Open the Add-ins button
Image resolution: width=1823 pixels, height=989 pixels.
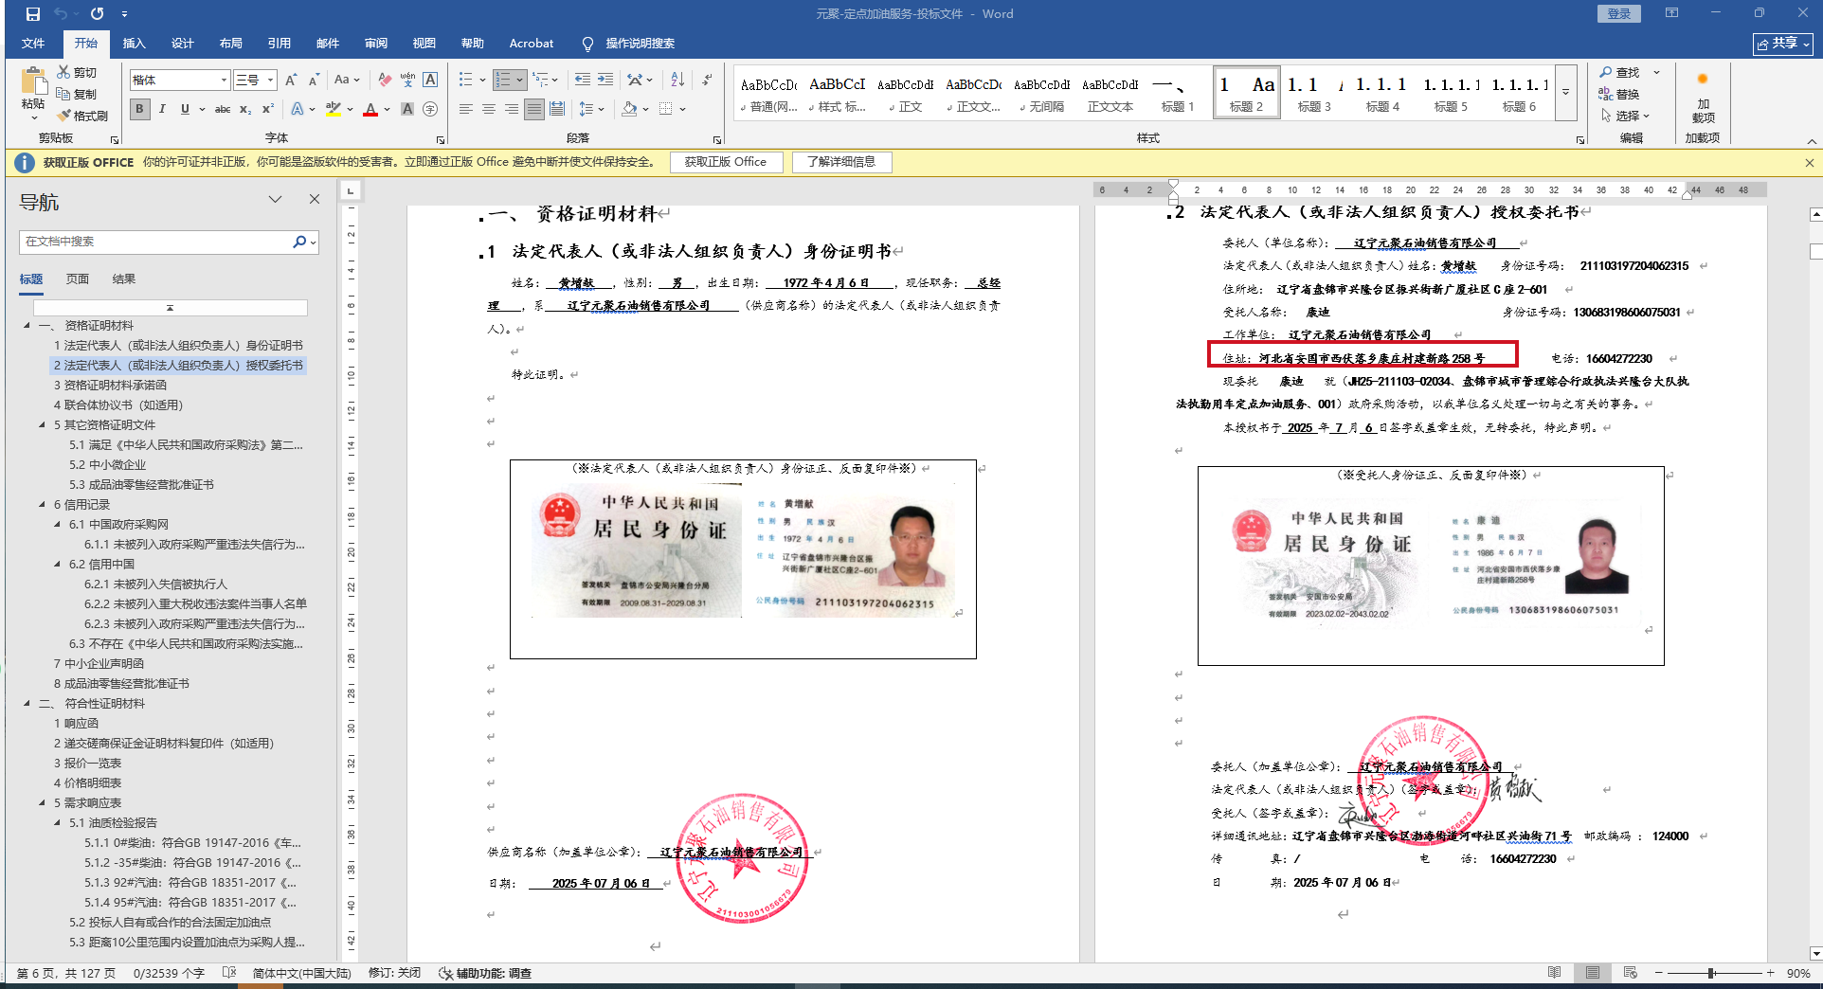(x=1703, y=98)
